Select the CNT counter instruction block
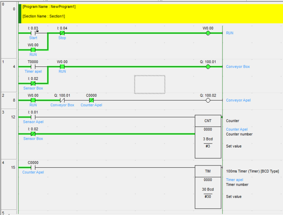This screenshot has width=283, height=215. 208,136
